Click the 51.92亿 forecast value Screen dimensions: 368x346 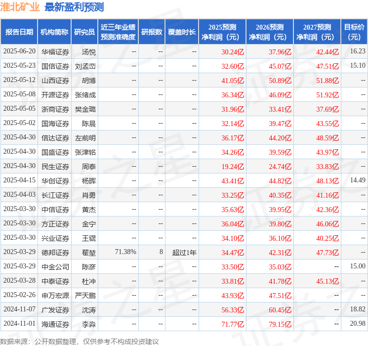click(327, 95)
